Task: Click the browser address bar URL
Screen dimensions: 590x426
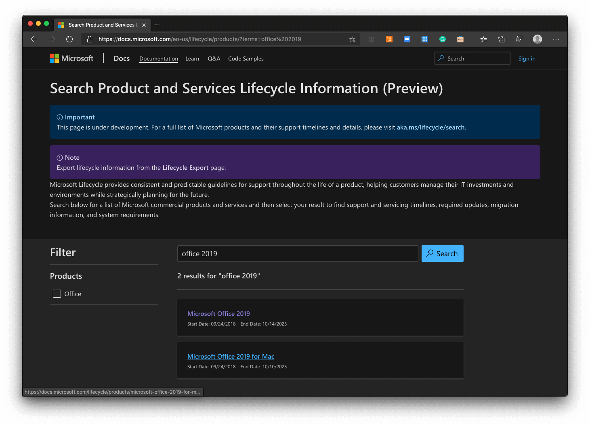Action: coord(200,39)
